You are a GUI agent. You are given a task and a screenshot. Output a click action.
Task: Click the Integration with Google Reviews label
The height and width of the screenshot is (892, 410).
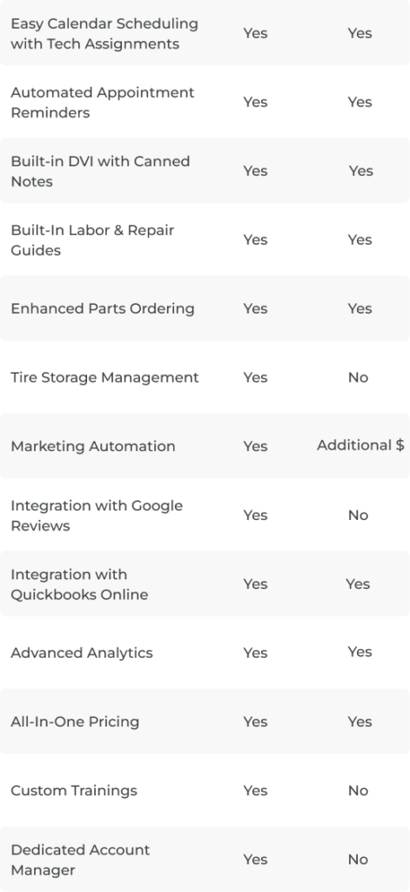(x=97, y=516)
